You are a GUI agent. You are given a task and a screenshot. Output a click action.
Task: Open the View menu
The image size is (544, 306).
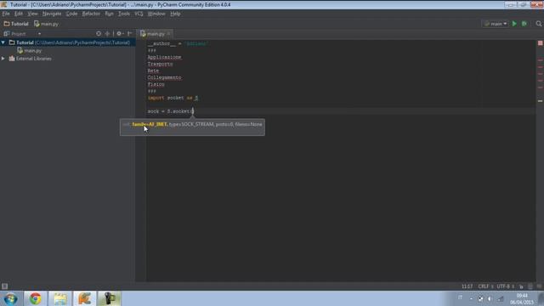pos(32,14)
